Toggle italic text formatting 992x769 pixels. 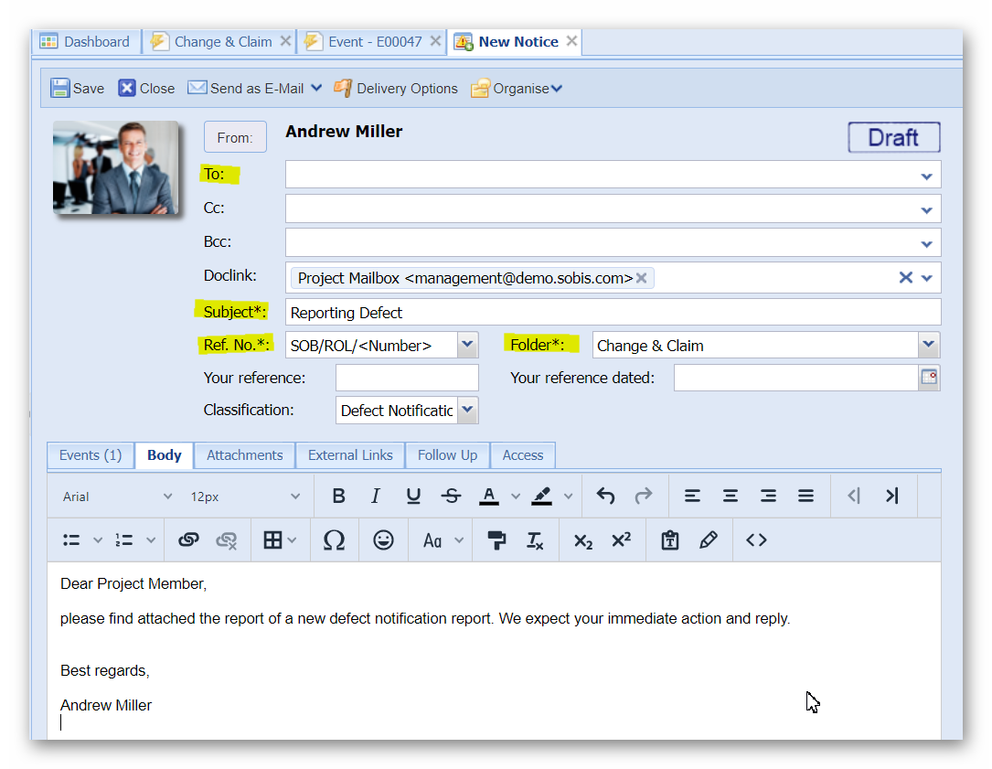[x=375, y=496]
